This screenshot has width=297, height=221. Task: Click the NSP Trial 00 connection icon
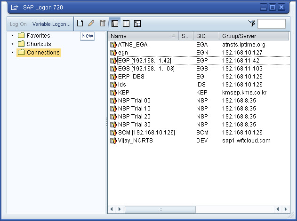coord(113,101)
